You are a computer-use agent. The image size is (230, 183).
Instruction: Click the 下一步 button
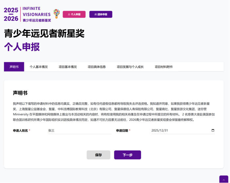(127, 155)
